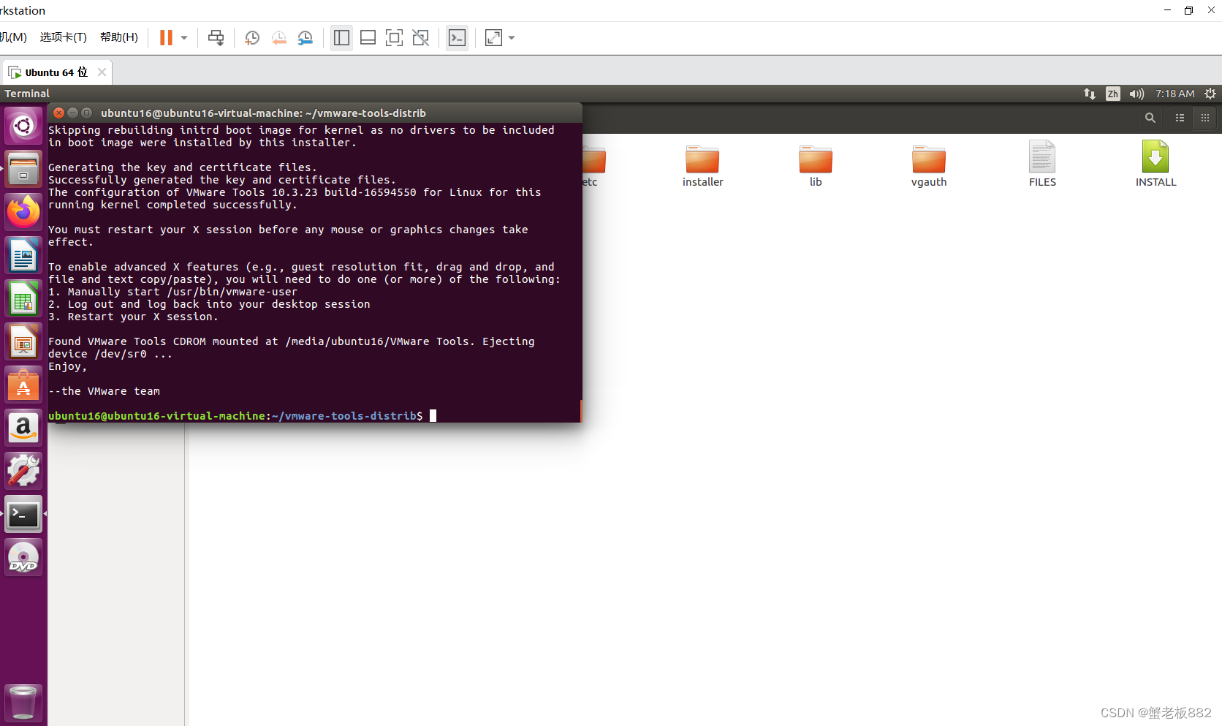
Task: Open the sound volume indicator
Action: coord(1136,94)
